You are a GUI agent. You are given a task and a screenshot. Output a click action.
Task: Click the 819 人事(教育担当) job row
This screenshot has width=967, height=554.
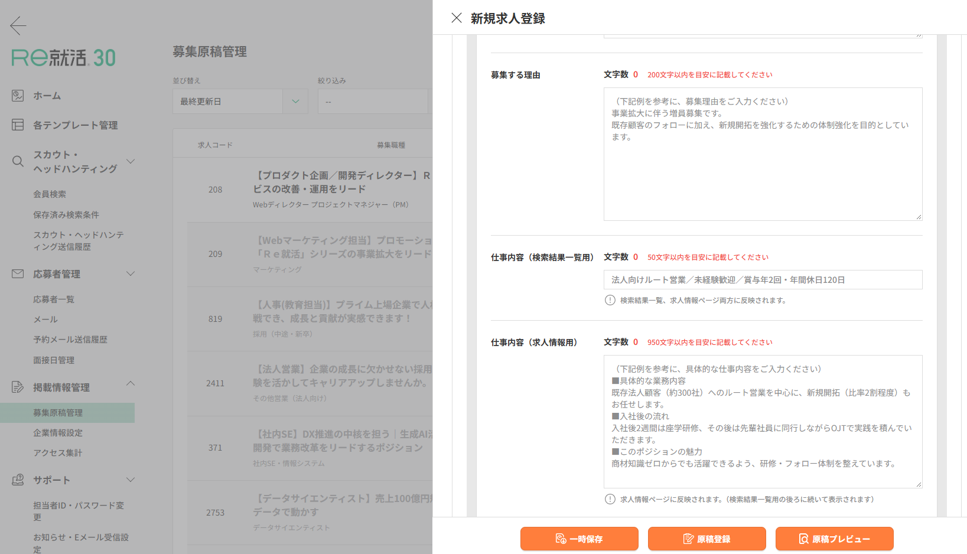point(310,319)
